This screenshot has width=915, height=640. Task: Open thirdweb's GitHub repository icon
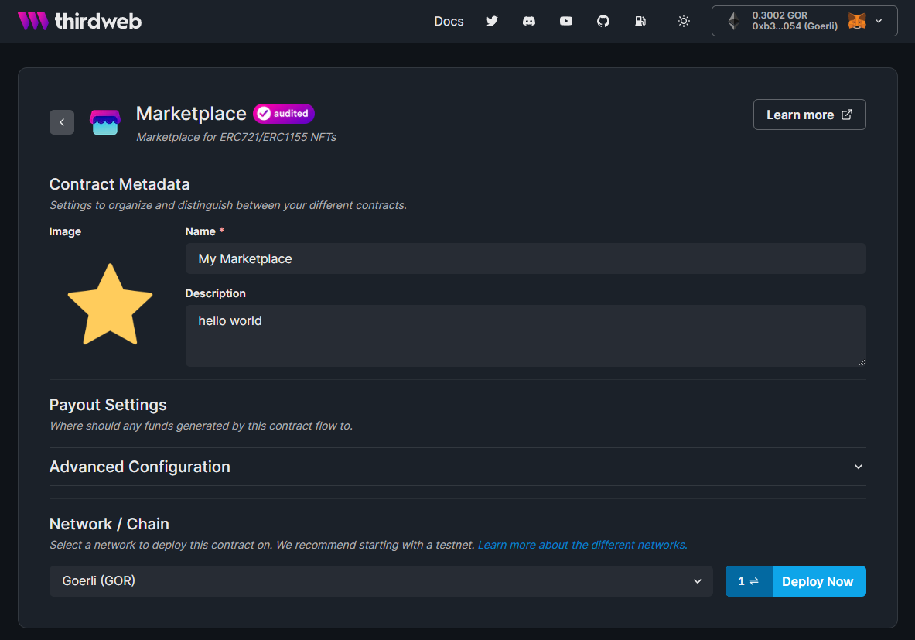(603, 21)
